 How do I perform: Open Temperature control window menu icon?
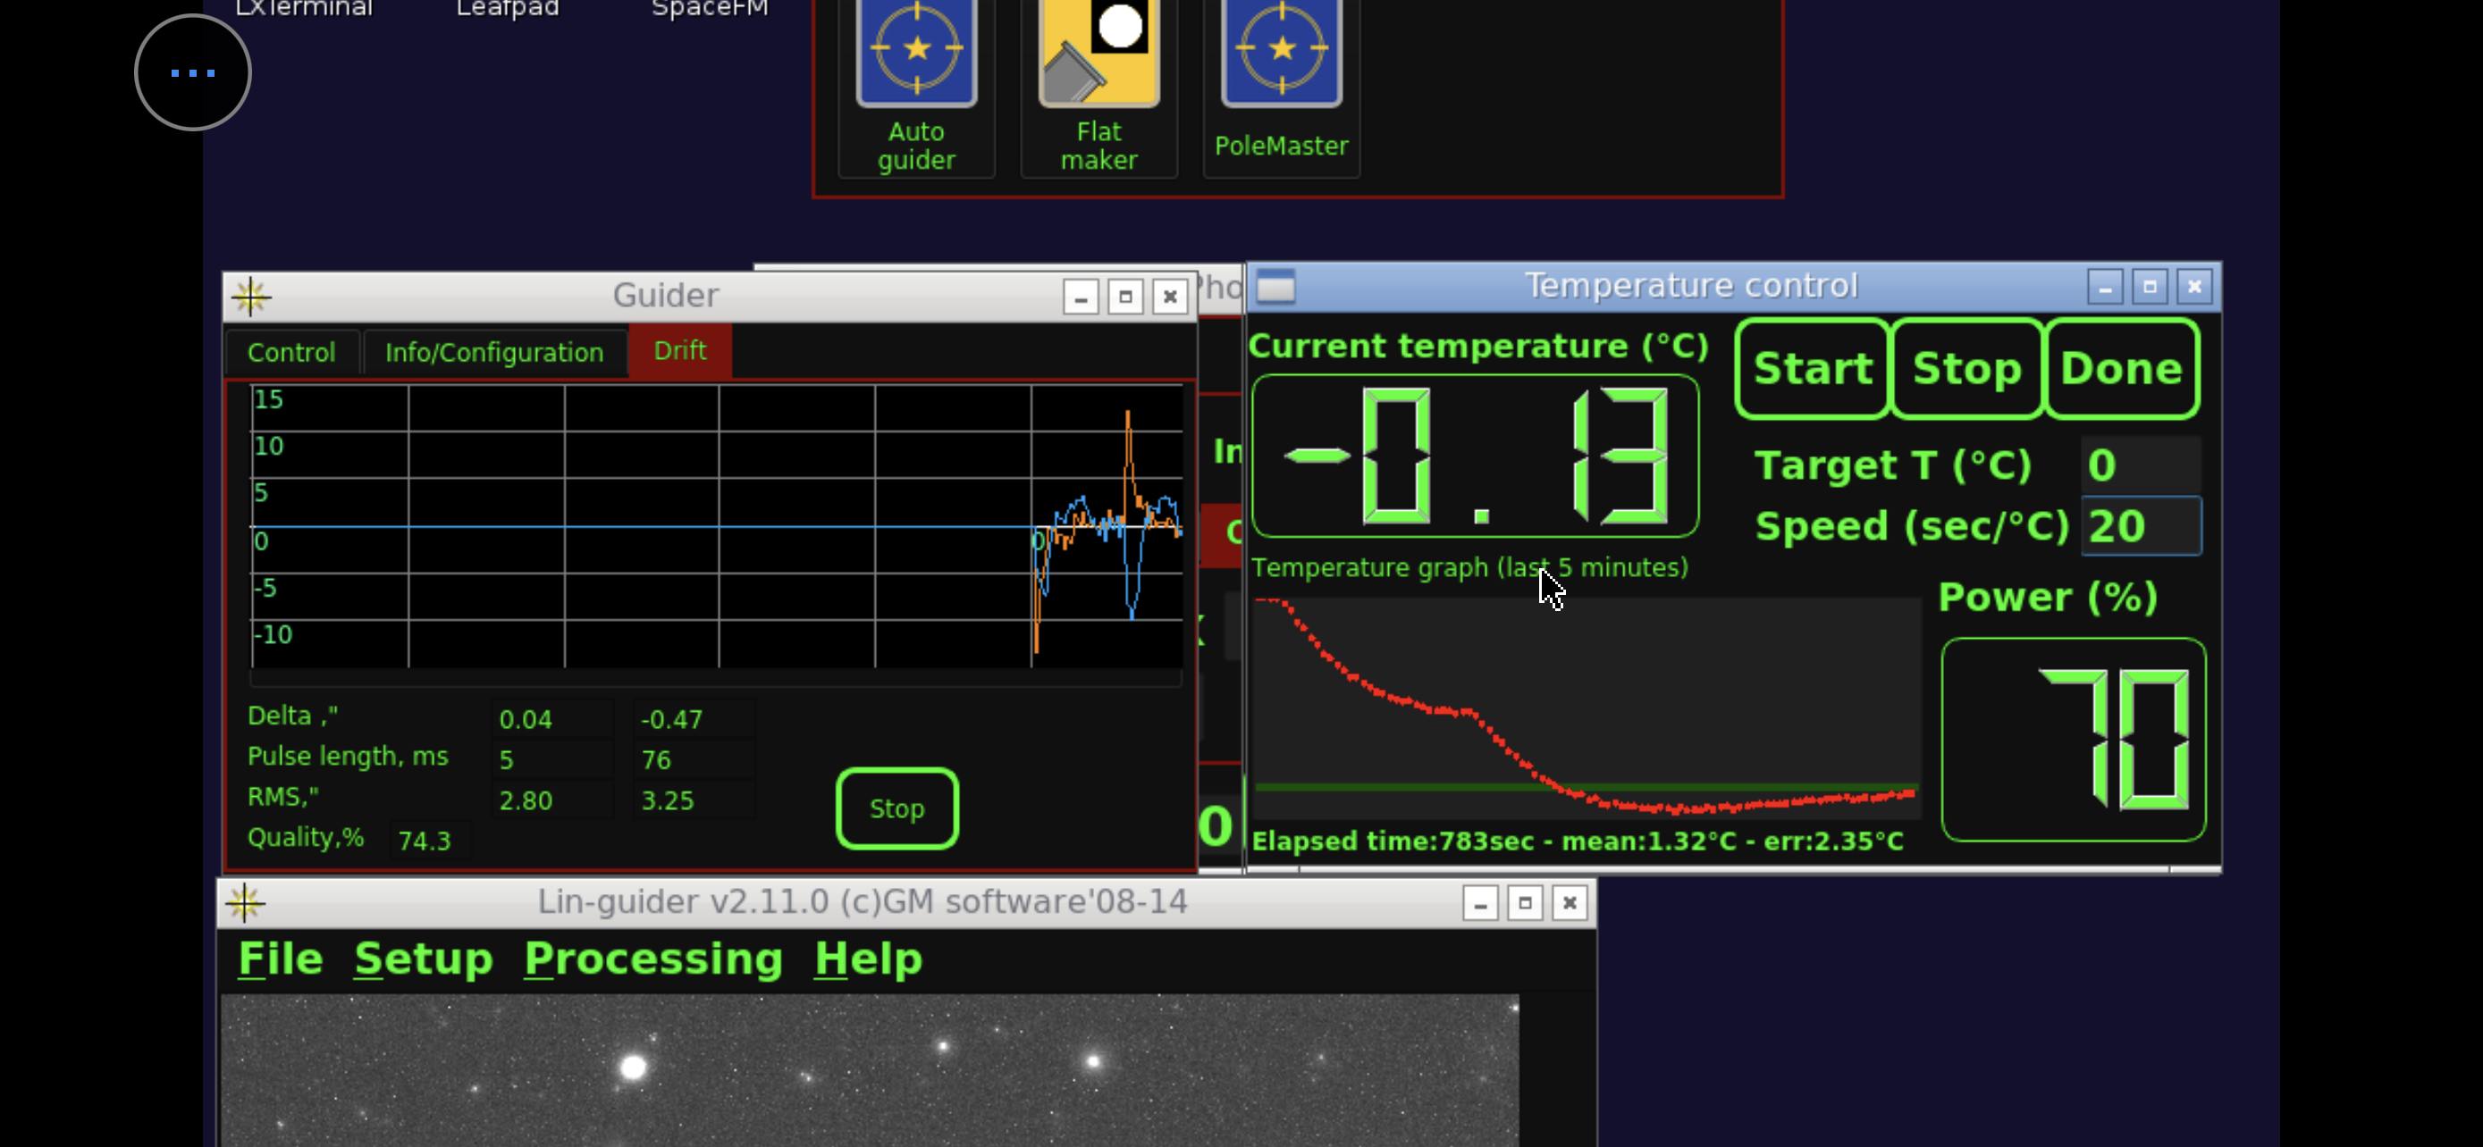click(1275, 286)
